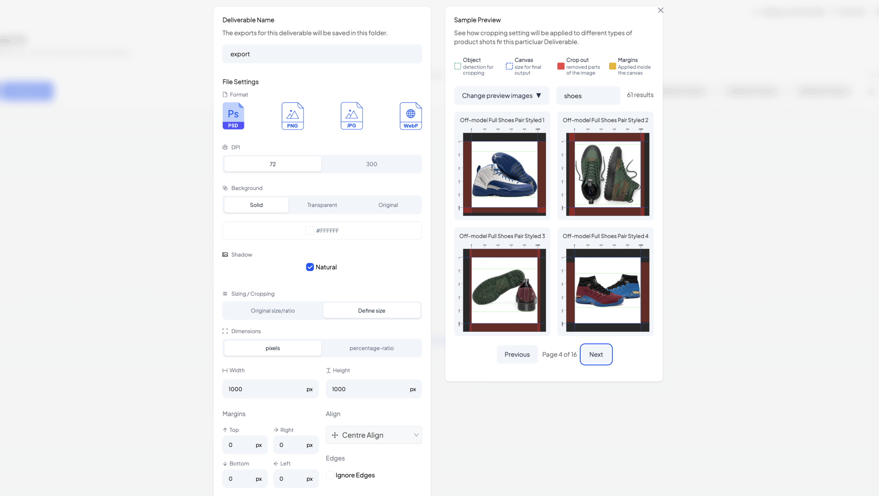This screenshot has height=496, width=879.
Task: Click the Centre Align crosshair icon
Action: pos(335,435)
